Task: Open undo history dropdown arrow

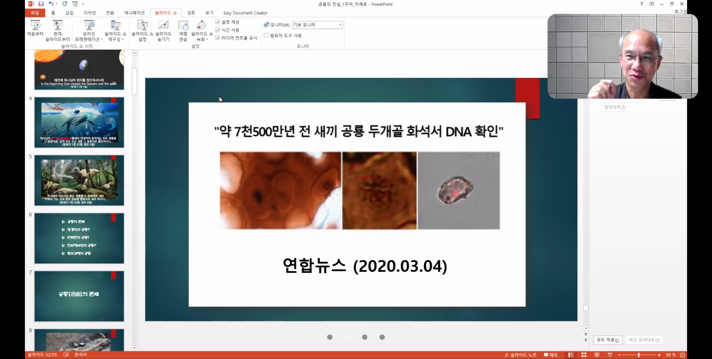Action: (56, 4)
